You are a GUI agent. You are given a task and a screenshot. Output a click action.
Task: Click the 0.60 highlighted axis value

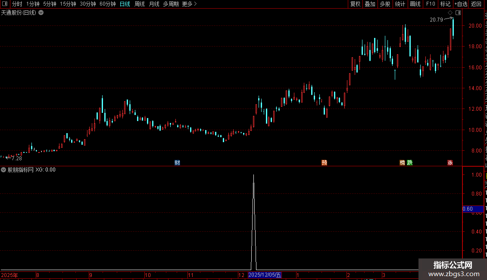tap(473, 209)
